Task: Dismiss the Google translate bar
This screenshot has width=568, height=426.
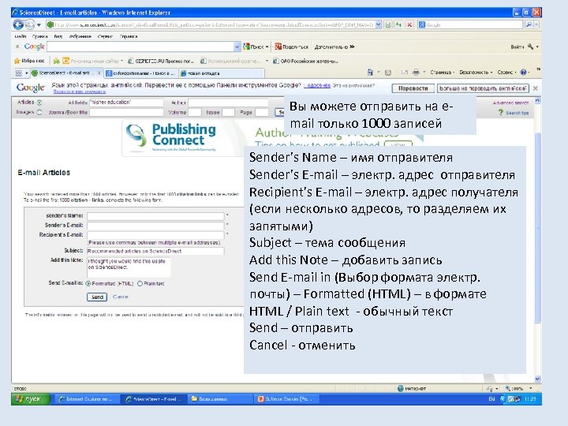Action: pos(536,88)
